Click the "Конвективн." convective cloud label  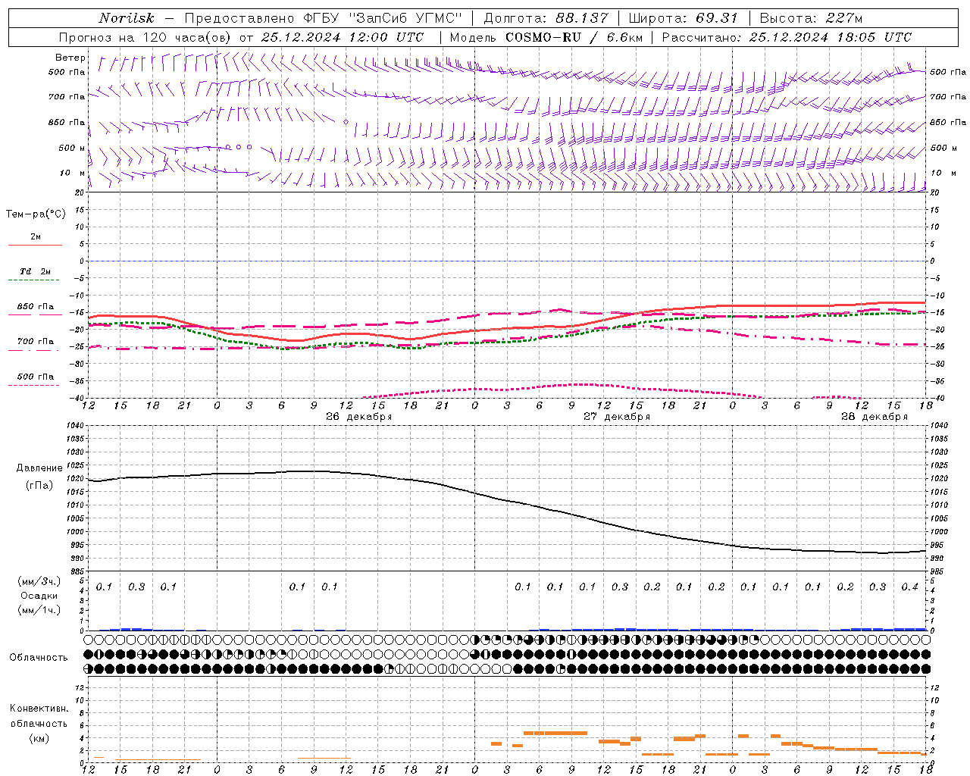(x=39, y=709)
